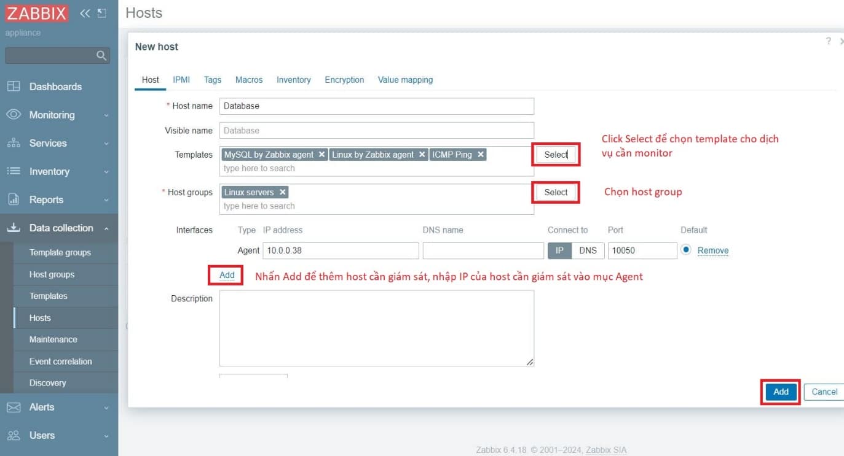Remove the MySQL by Zabbix agent template tag

[x=321, y=155]
